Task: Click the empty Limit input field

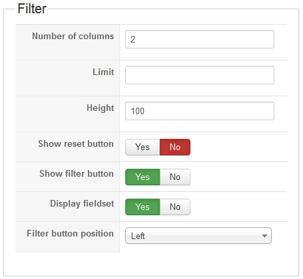Action: [200, 75]
